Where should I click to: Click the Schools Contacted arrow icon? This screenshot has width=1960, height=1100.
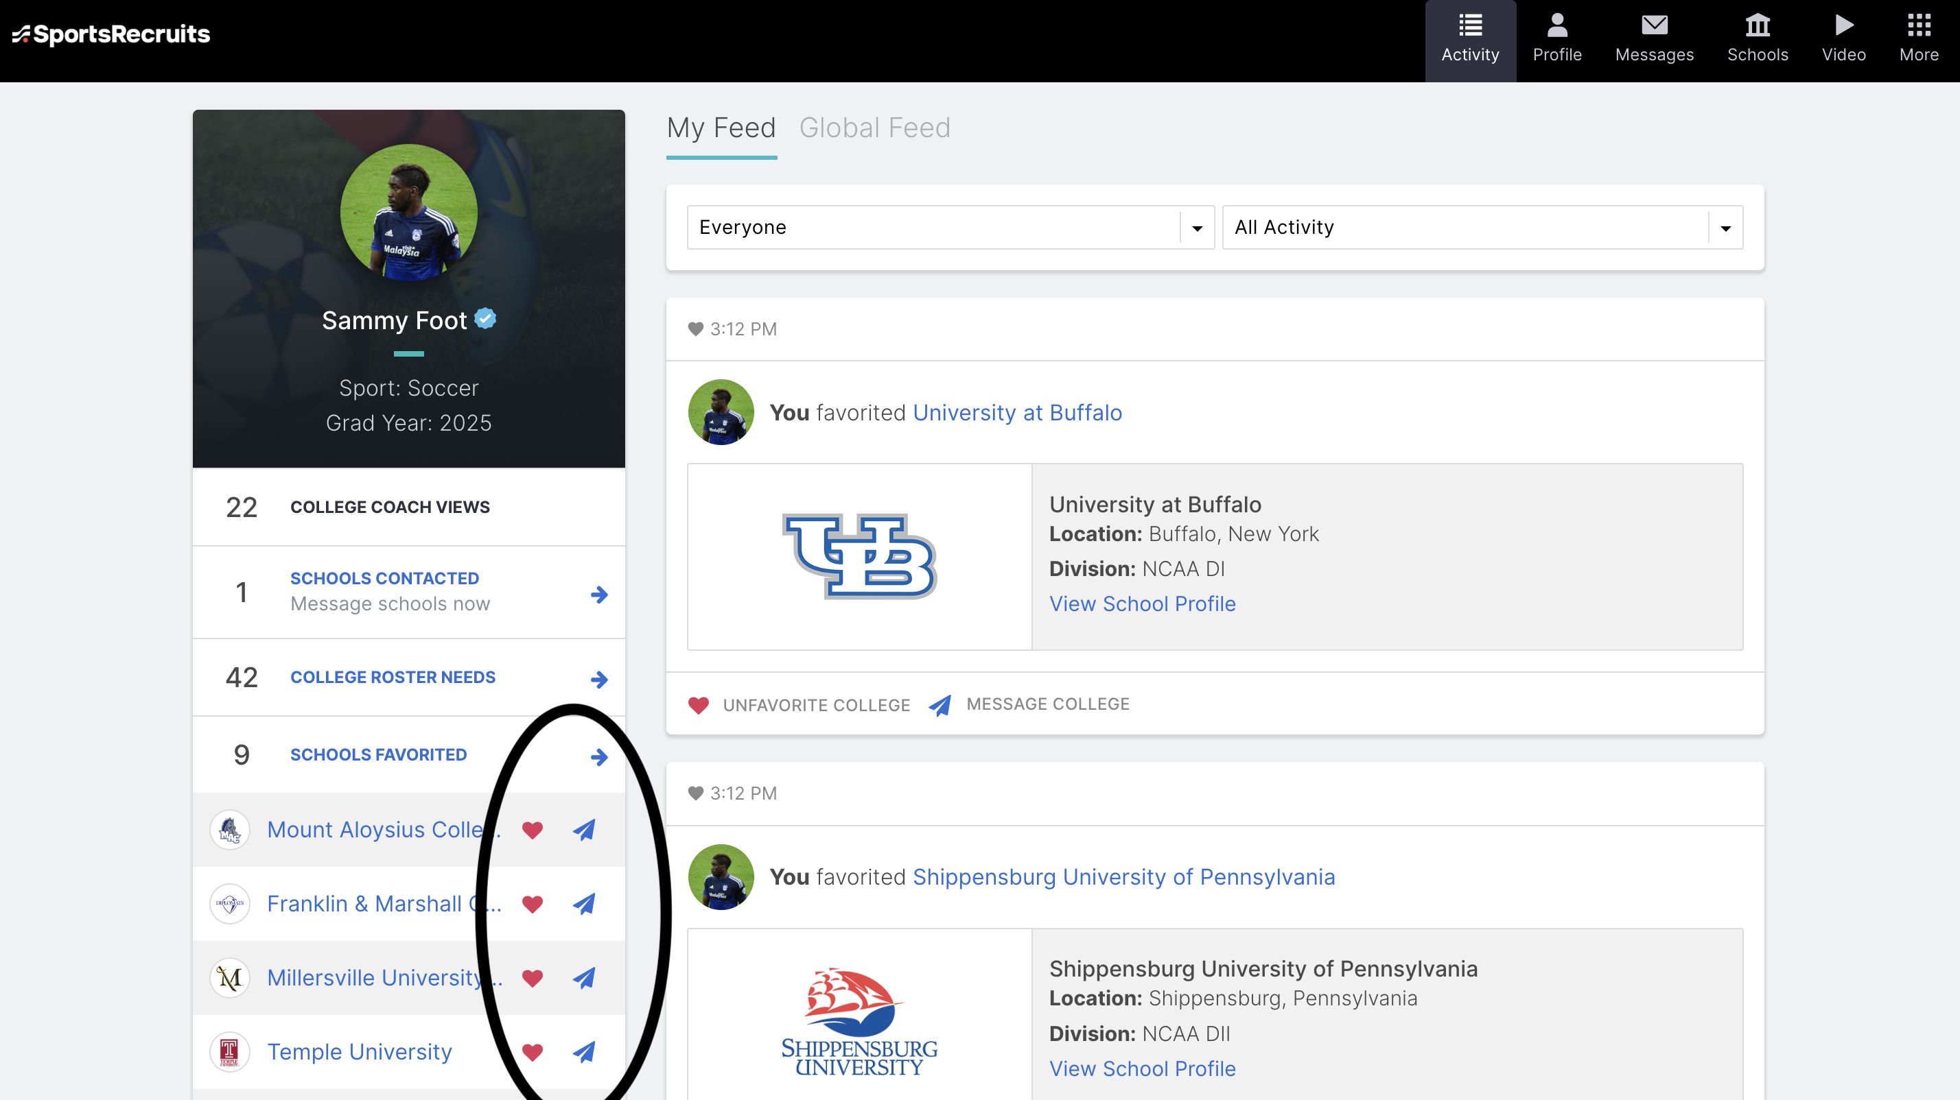tap(599, 595)
